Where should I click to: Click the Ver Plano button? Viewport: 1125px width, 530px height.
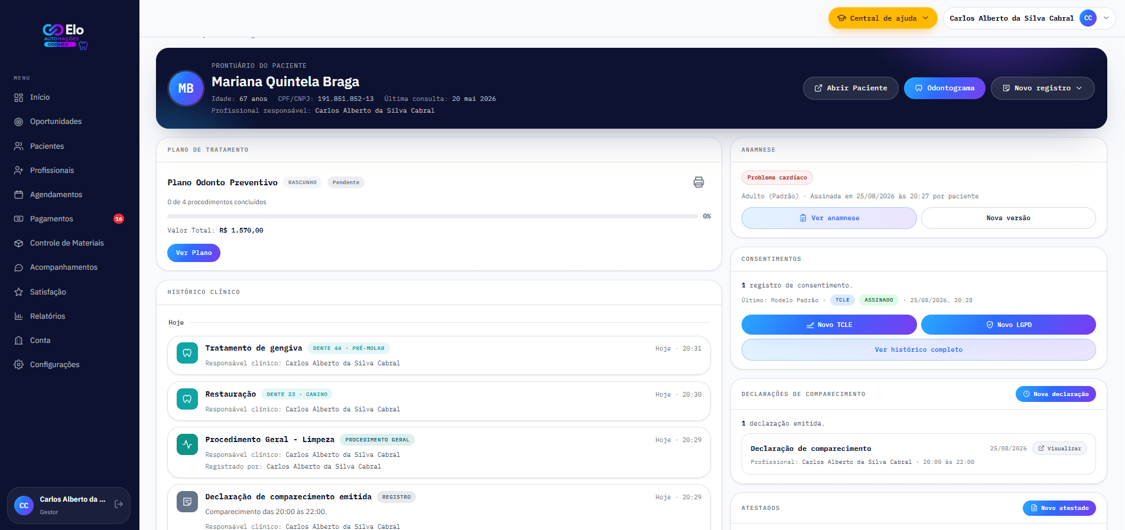pos(194,253)
